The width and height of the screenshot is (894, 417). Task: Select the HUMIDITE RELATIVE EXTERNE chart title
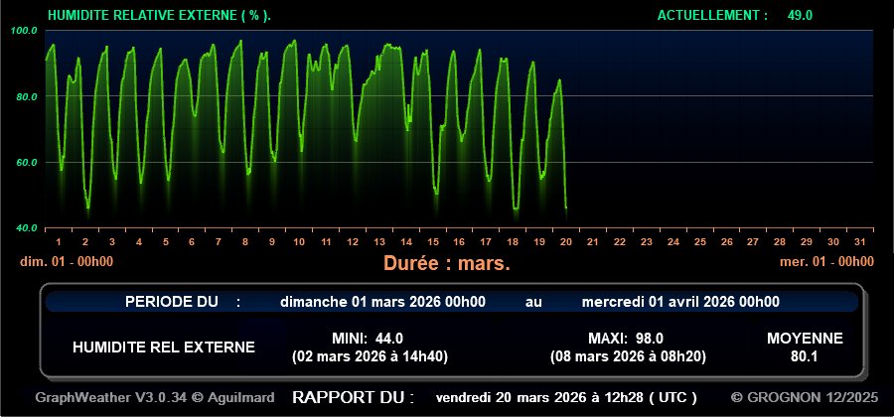tap(159, 15)
